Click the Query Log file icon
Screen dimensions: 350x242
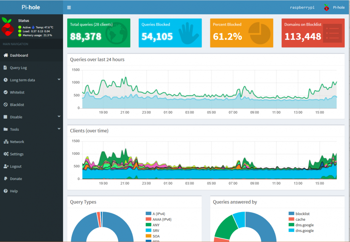5,68
